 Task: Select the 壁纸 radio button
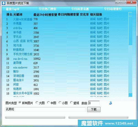pos(71,103)
